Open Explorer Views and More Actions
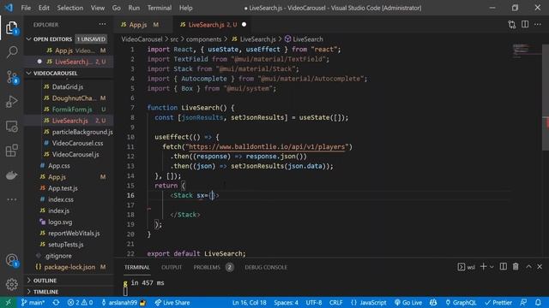The width and height of the screenshot is (549, 308). pos(102,25)
